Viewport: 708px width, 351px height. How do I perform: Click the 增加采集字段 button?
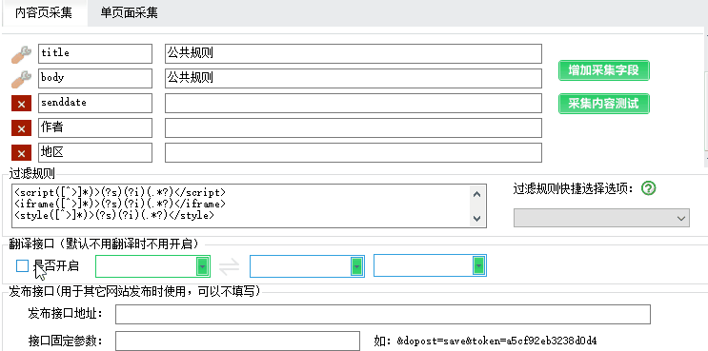[604, 70]
